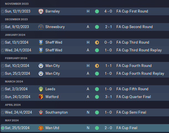Click draw indicator for Man City 1-1 match
Viewport: 169px width, 133px height.
tap(97, 66)
